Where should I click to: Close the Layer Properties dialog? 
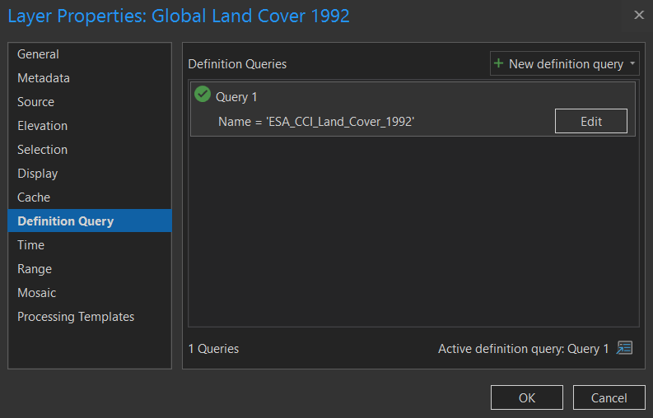(639, 15)
